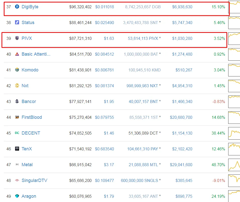Click Aragon price $1.79
Screen dimensions: 240x202
coord(109,196)
